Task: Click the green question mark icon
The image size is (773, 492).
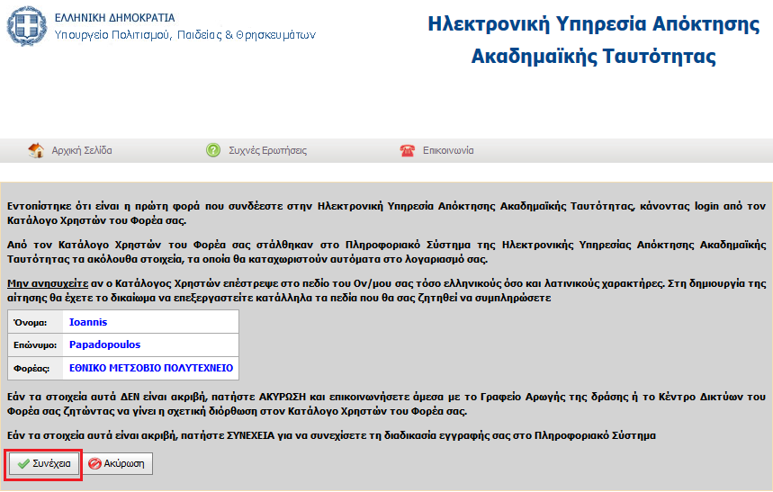Action: [x=213, y=150]
